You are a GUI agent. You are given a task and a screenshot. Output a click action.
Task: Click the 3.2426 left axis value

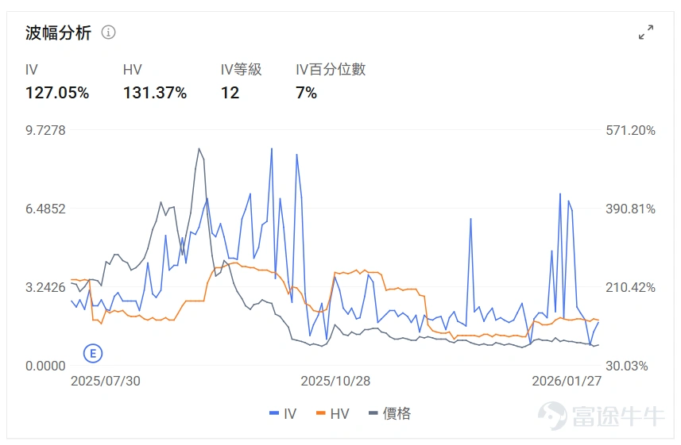coord(45,287)
